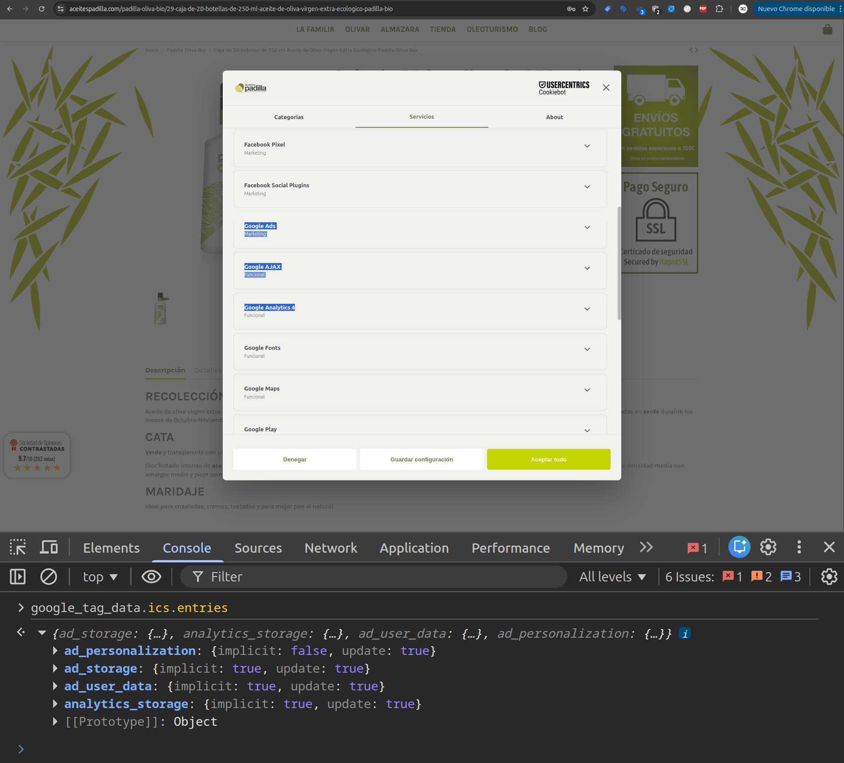
Task: Click the red PDF extension icon
Action: [703, 9]
